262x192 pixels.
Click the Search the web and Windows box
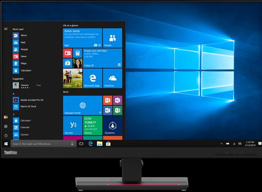(44, 144)
